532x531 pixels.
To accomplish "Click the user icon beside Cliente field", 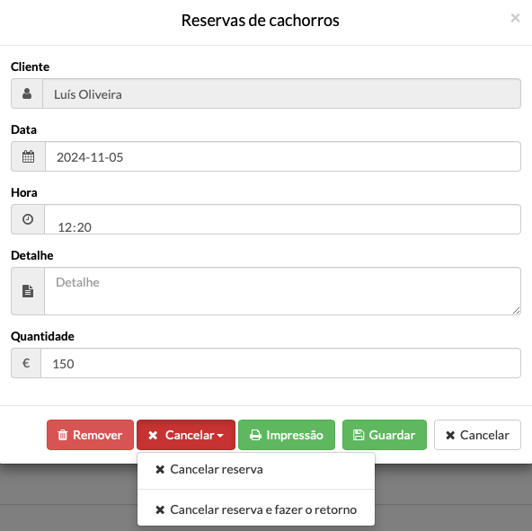I will click(x=27, y=93).
